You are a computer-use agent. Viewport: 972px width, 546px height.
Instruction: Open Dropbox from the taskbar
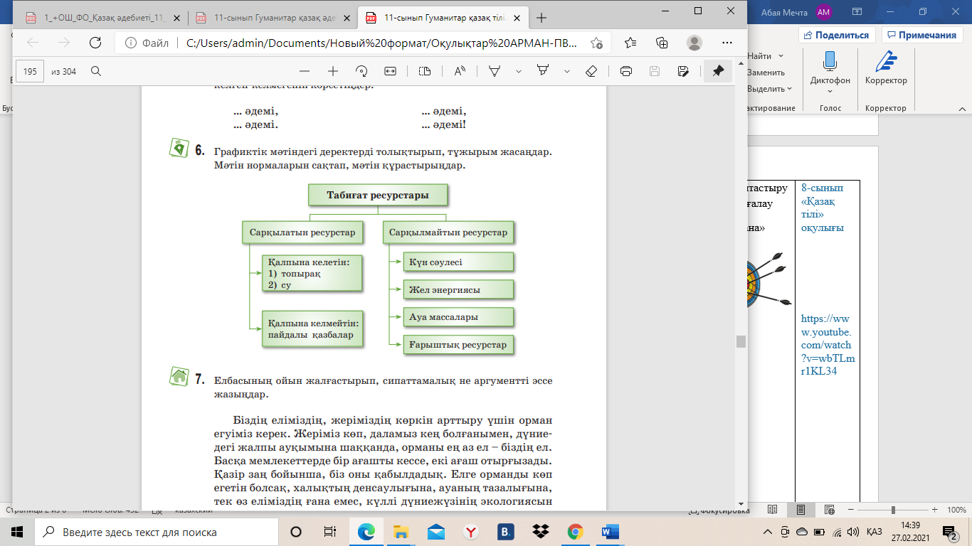pos(541,532)
